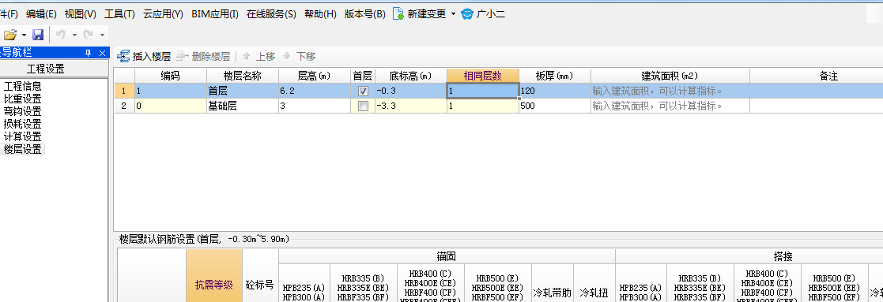Select row number 1 header
Viewport: 883px width, 302px height.
tap(124, 91)
